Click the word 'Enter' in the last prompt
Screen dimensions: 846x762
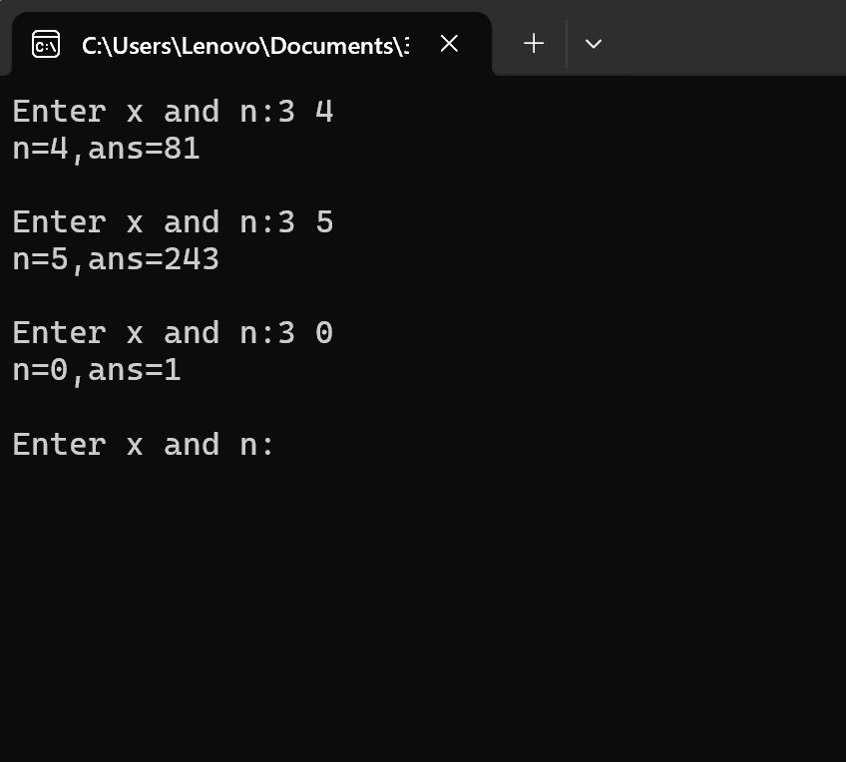point(59,445)
